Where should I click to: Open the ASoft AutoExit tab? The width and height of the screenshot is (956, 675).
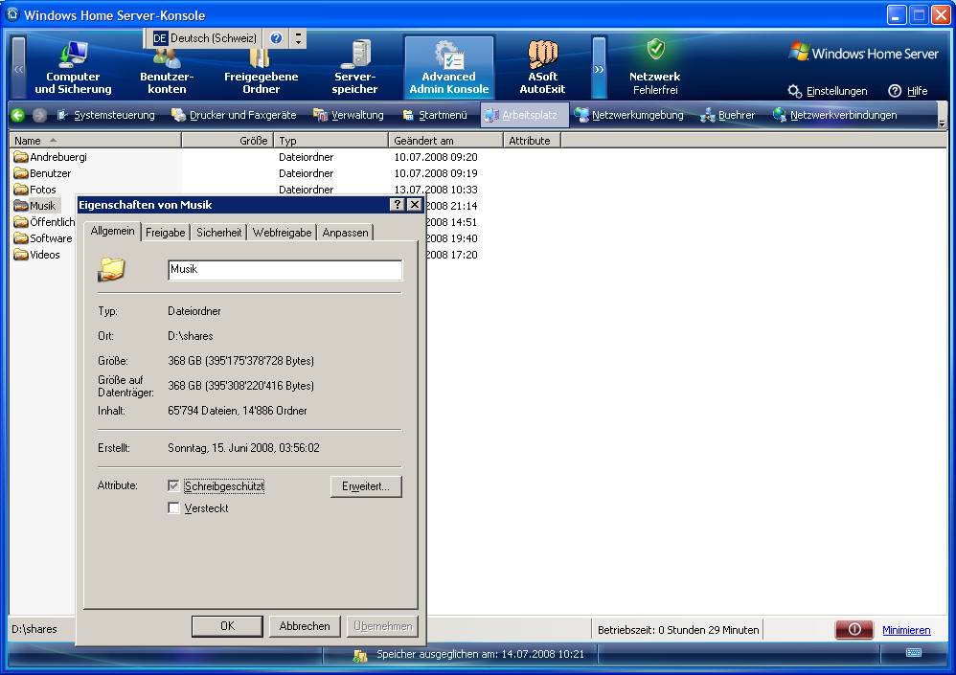542,68
